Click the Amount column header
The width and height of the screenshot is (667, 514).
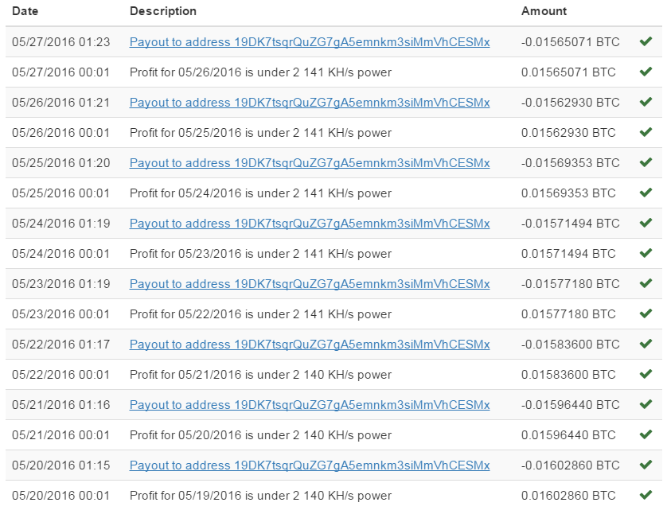[544, 11]
